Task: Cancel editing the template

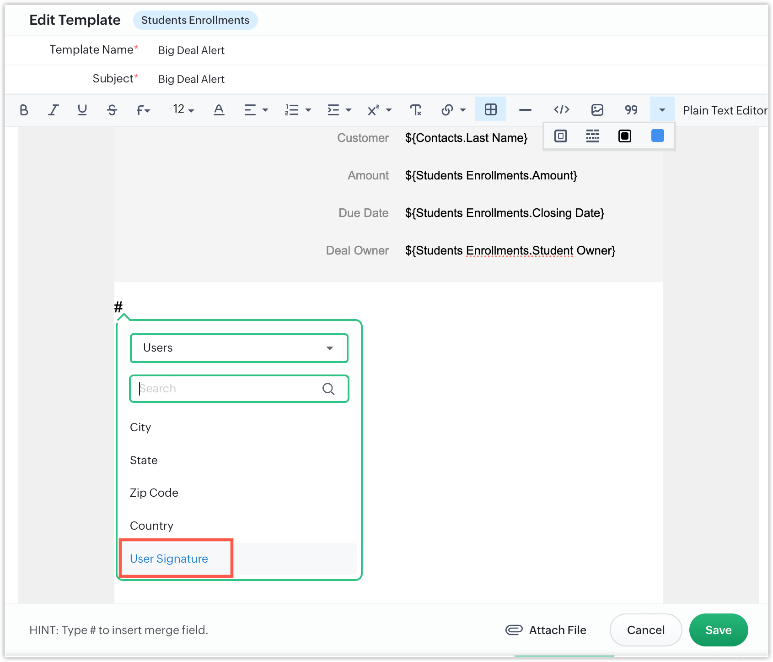Action: pos(645,630)
